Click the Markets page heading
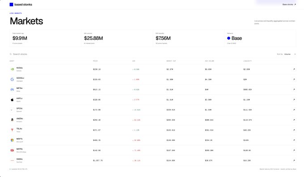The height and width of the screenshot is (177, 304). (x=26, y=21)
